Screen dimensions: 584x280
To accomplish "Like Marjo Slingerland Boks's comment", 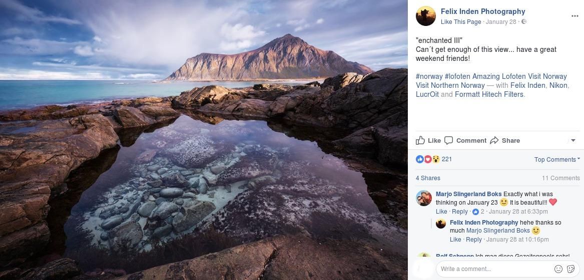I will click(441, 212).
